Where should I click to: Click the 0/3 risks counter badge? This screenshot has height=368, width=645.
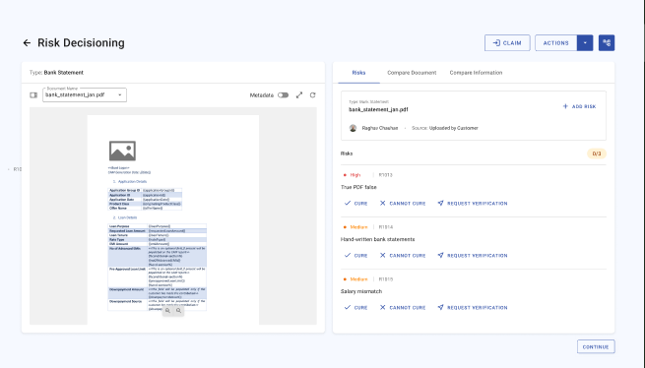597,153
